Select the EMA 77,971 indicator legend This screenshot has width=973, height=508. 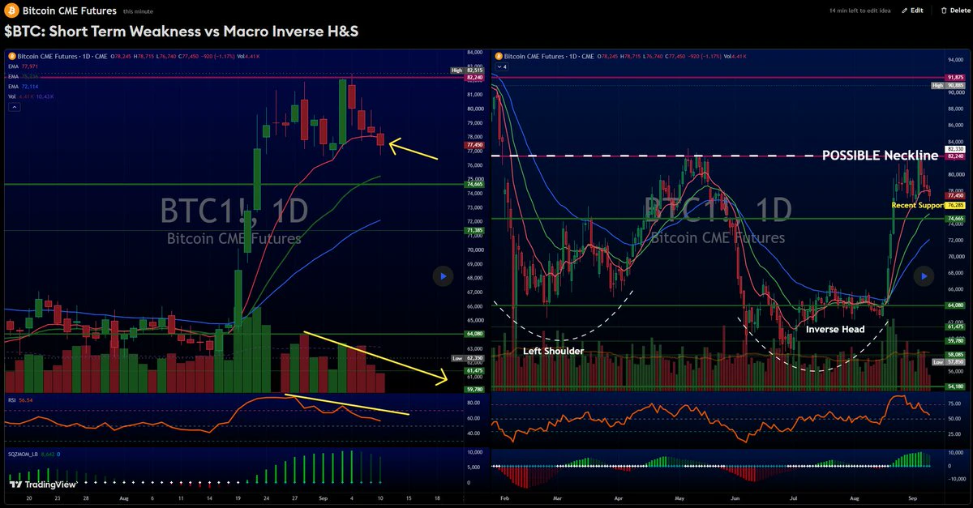coord(24,66)
